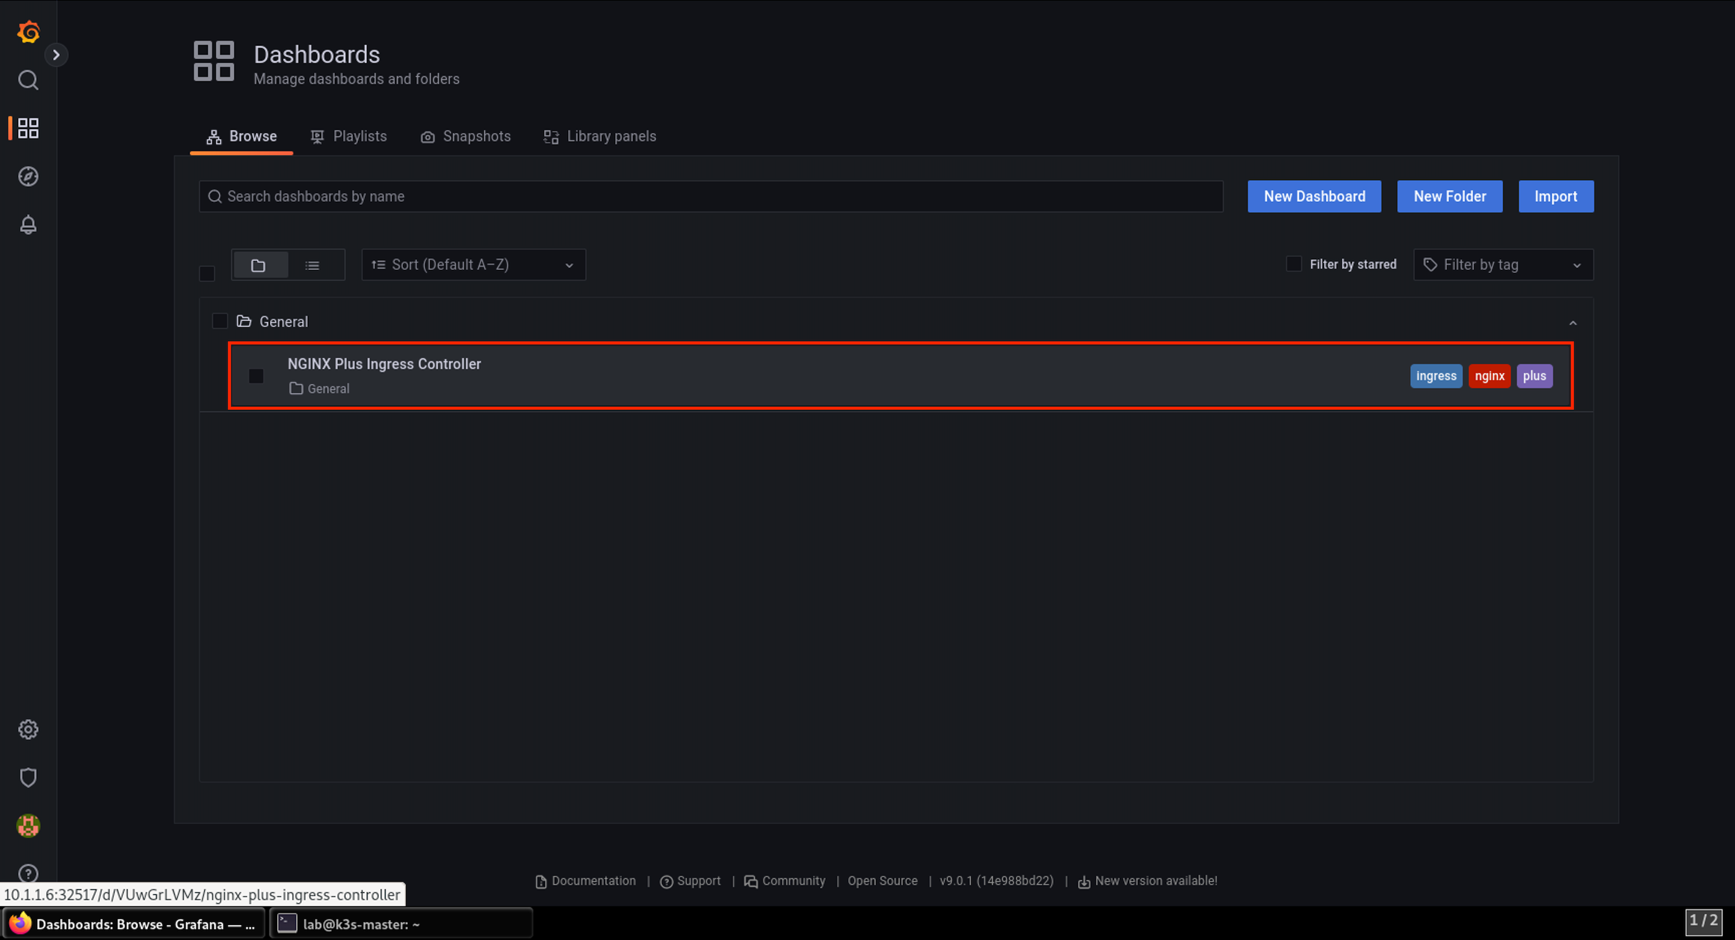This screenshot has height=940, width=1735.
Task: Switch to the Playlists tab
Action: pyautogui.click(x=348, y=136)
